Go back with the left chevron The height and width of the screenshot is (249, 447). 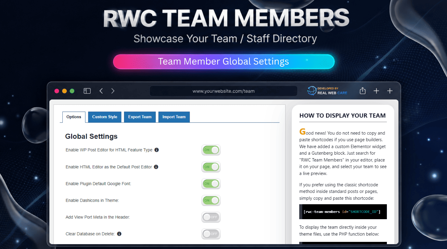(101, 91)
